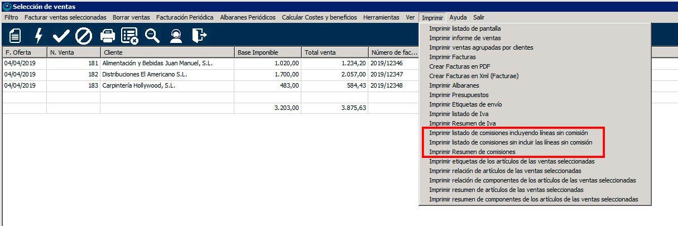Open the Herramientas menu
This screenshot has height=226, width=678.
(x=381, y=17)
